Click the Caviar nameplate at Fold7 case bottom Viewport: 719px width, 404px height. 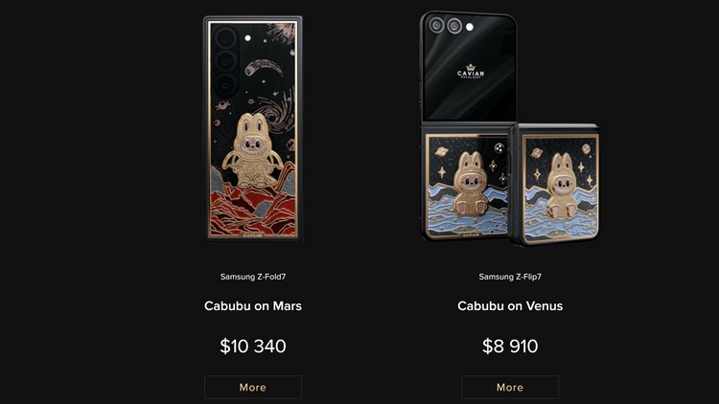[x=253, y=235]
